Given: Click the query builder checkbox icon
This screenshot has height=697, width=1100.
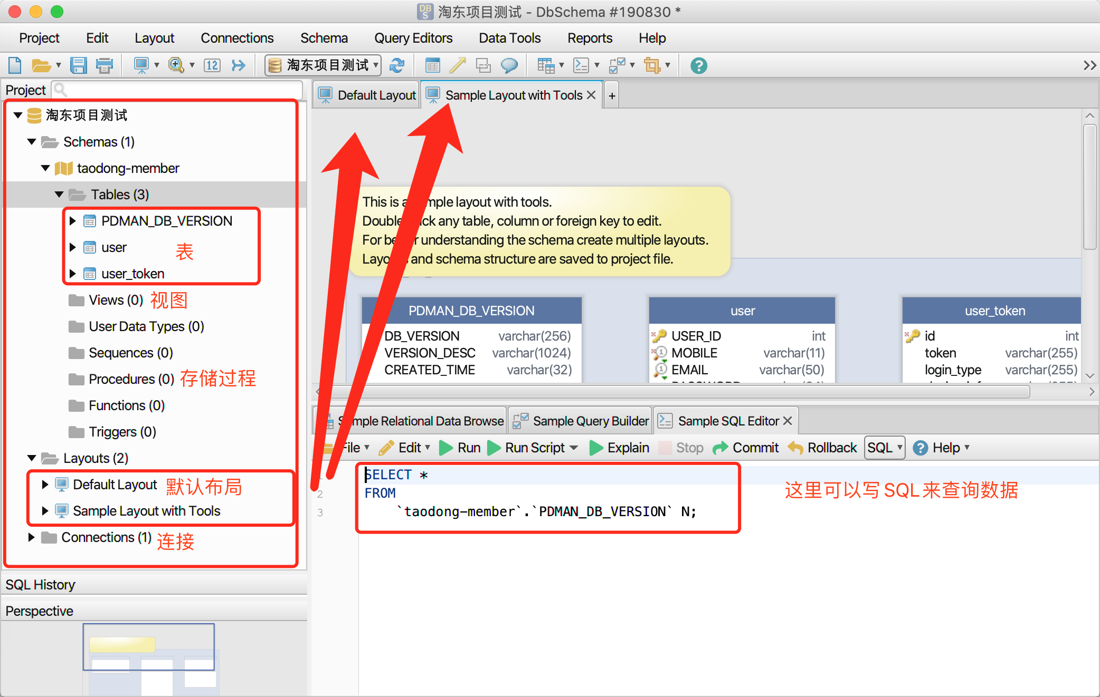Looking at the screenshot, I should tap(617, 65).
